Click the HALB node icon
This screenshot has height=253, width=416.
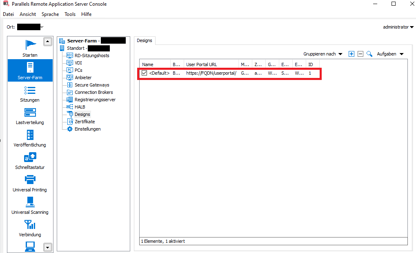(70, 107)
